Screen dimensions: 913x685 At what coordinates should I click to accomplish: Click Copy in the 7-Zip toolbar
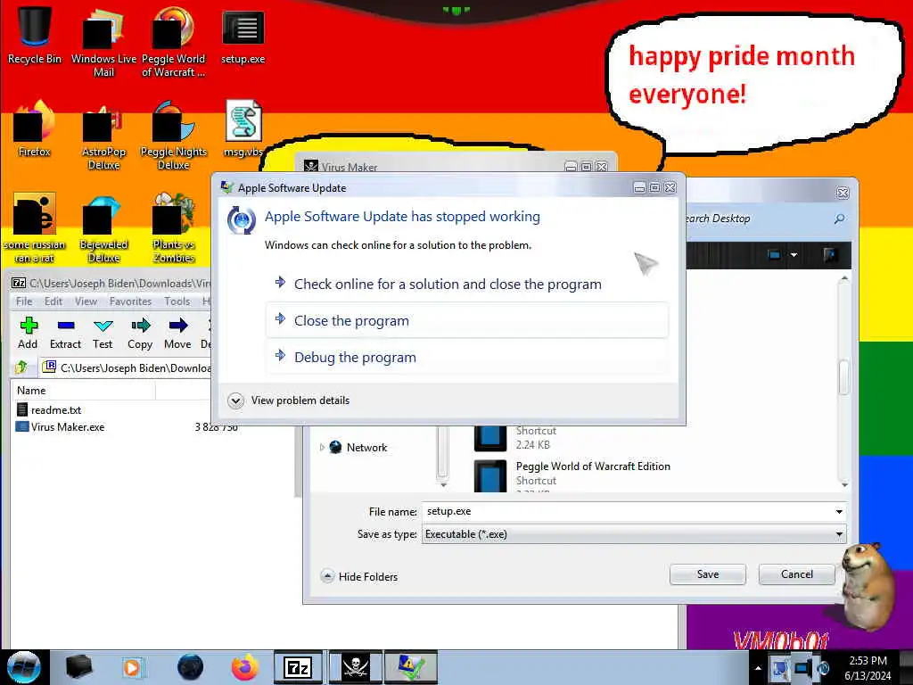140,334
